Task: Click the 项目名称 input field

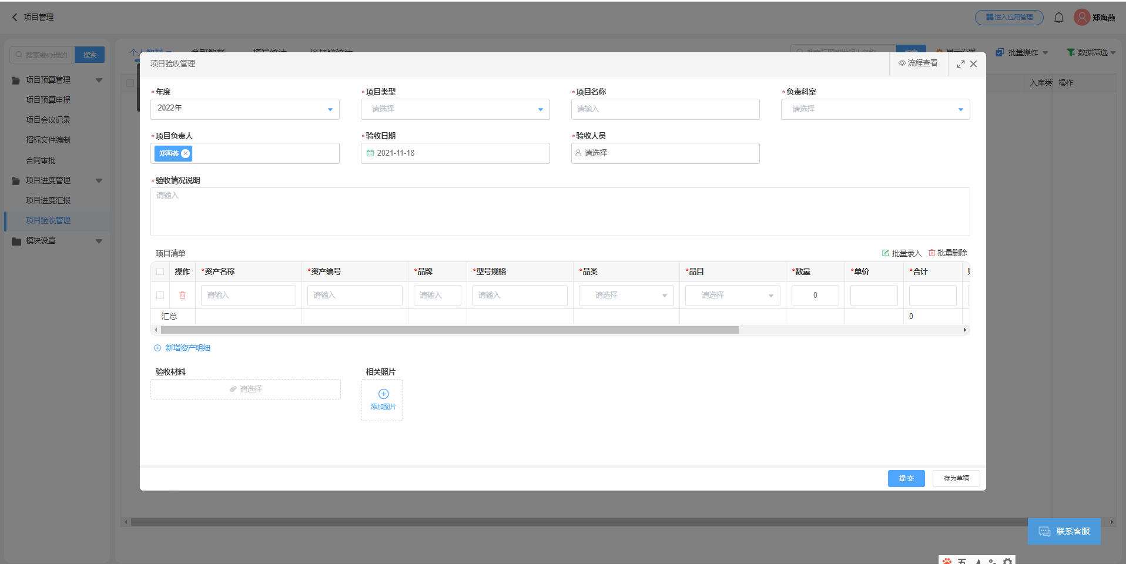Action: 665,109
